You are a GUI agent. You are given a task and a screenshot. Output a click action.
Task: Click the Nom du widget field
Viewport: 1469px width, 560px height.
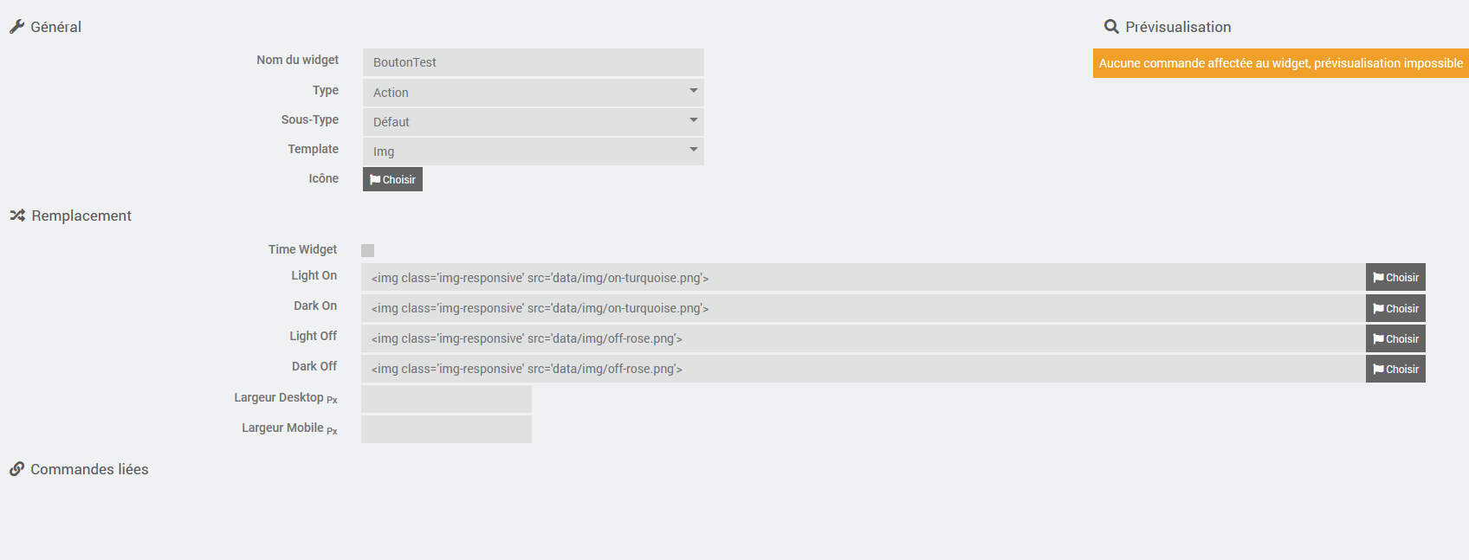click(533, 62)
